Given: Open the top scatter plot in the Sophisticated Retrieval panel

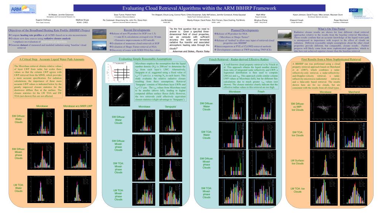Looking at the screenshot, I should click(x=358, y=75).
